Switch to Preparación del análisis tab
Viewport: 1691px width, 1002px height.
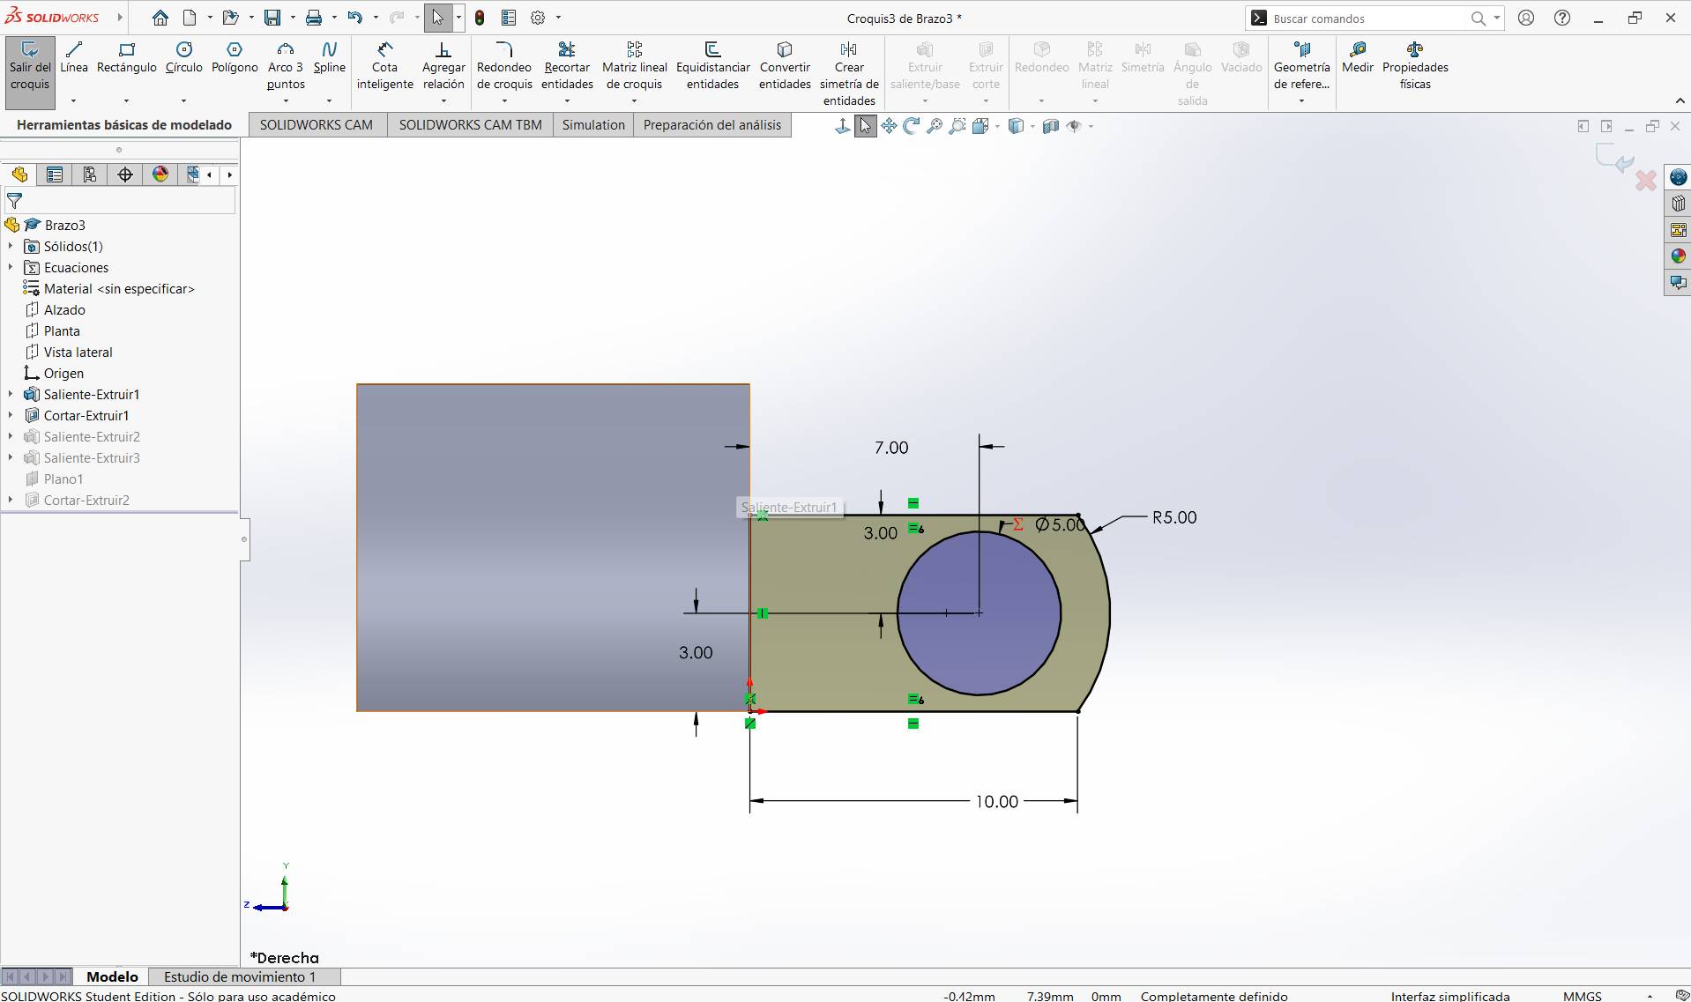(712, 125)
